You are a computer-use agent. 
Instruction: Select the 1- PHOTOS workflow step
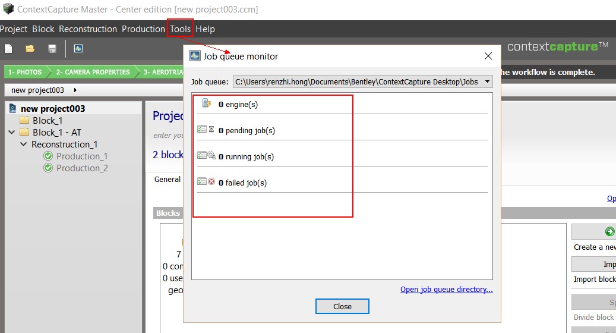coord(25,72)
